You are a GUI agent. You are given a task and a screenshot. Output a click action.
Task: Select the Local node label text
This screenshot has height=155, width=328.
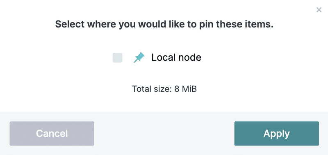point(176,57)
